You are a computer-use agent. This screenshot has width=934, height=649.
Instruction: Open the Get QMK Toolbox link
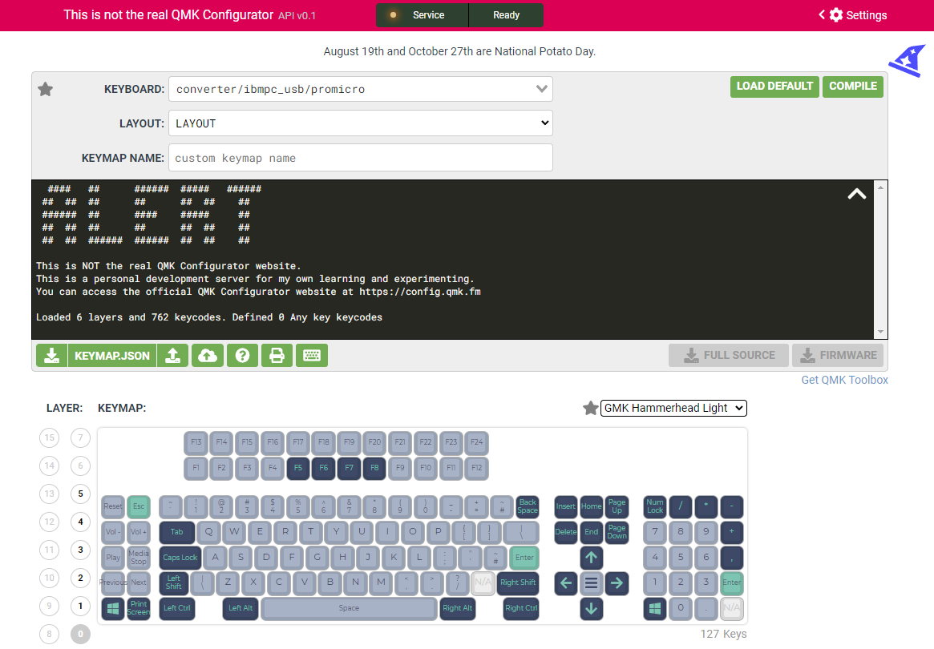tap(844, 379)
